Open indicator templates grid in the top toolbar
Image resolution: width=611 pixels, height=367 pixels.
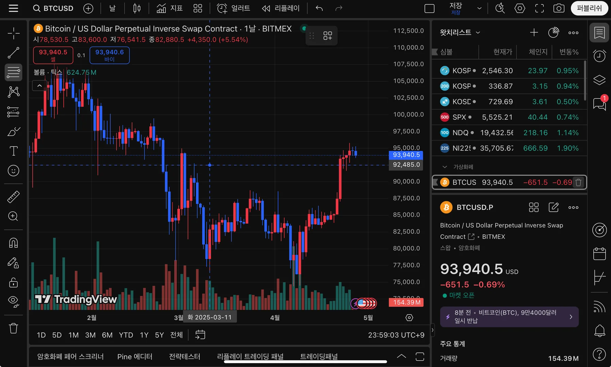pos(198,8)
